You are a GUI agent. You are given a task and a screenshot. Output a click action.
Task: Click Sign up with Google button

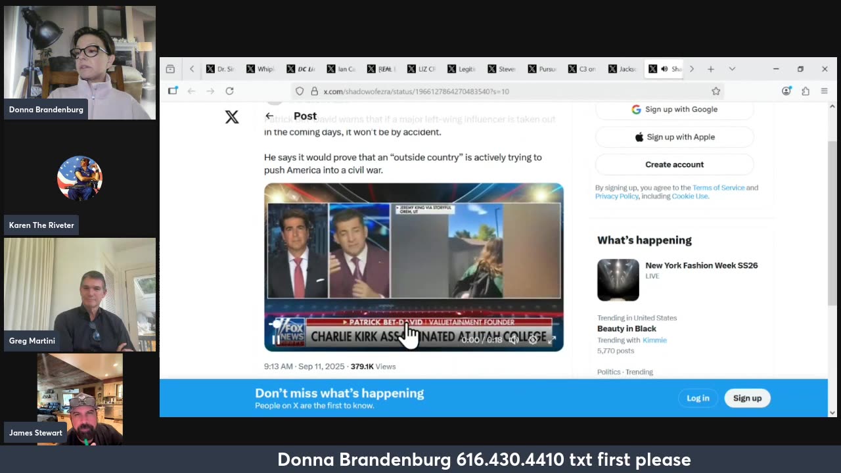pos(675,110)
